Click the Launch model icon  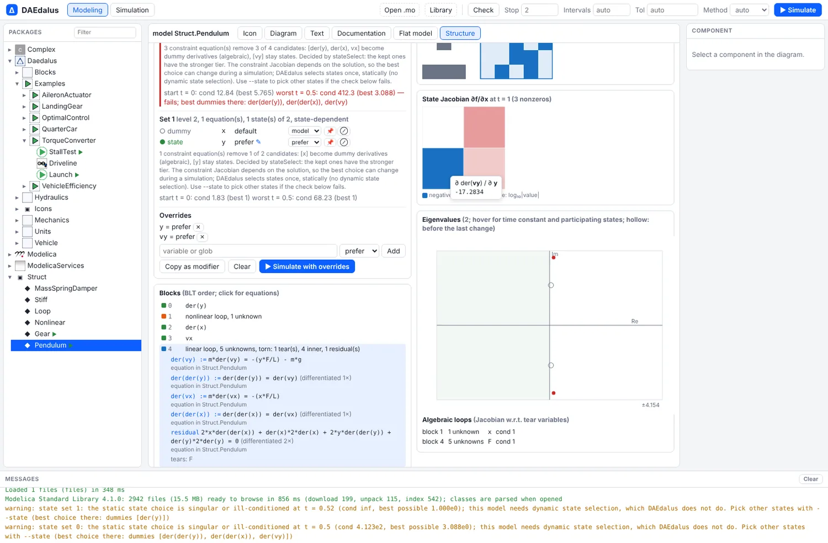[x=42, y=175]
